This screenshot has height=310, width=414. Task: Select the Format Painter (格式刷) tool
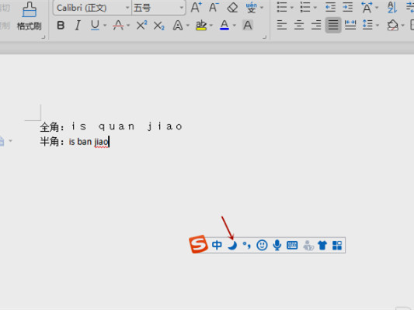click(x=30, y=16)
